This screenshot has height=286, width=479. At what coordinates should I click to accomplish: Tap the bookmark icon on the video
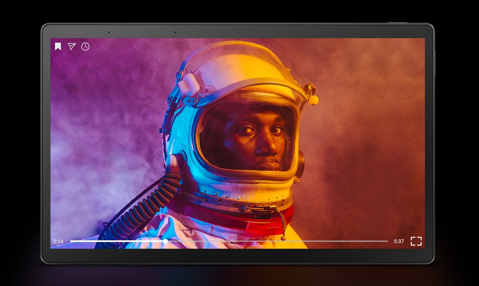click(58, 47)
